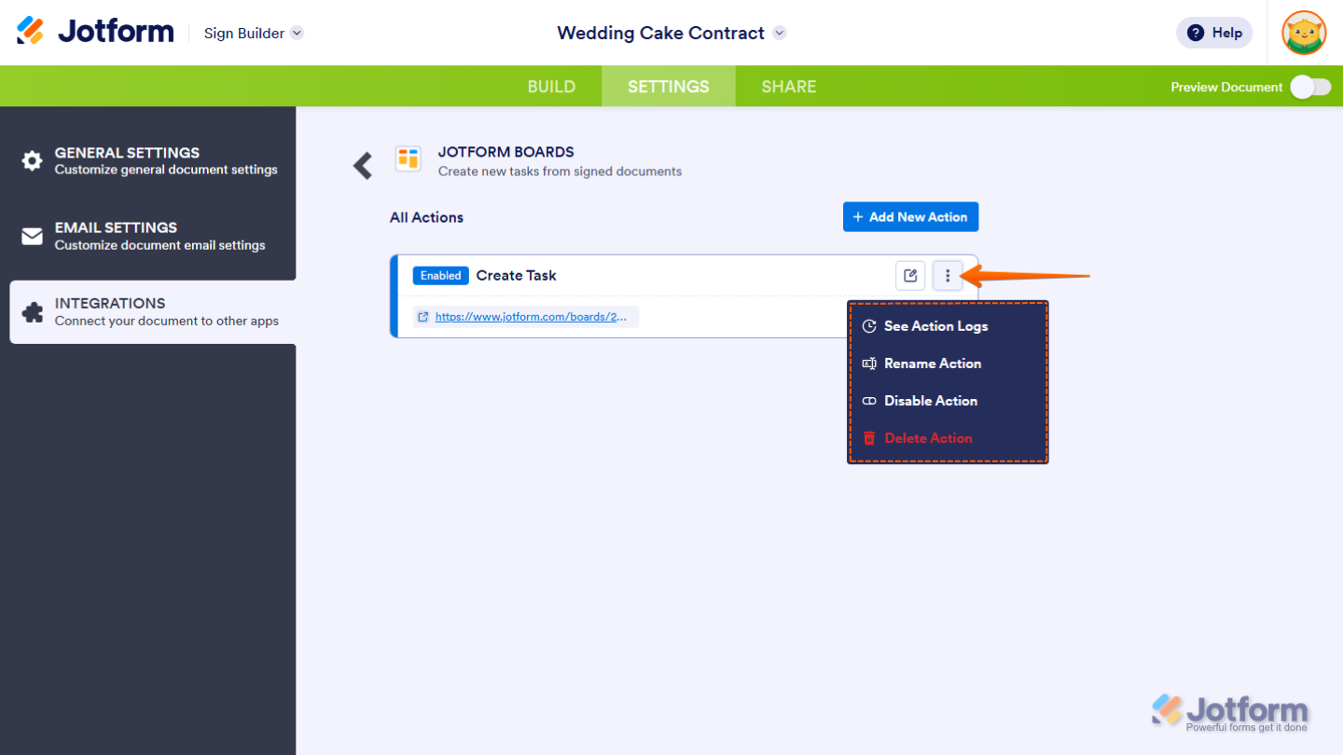
Task: Expand the Wedding Cake Contract title dropdown
Action: tap(780, 33)
